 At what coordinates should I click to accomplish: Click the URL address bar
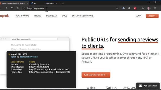pyautogui.click(x=71, y=8)
